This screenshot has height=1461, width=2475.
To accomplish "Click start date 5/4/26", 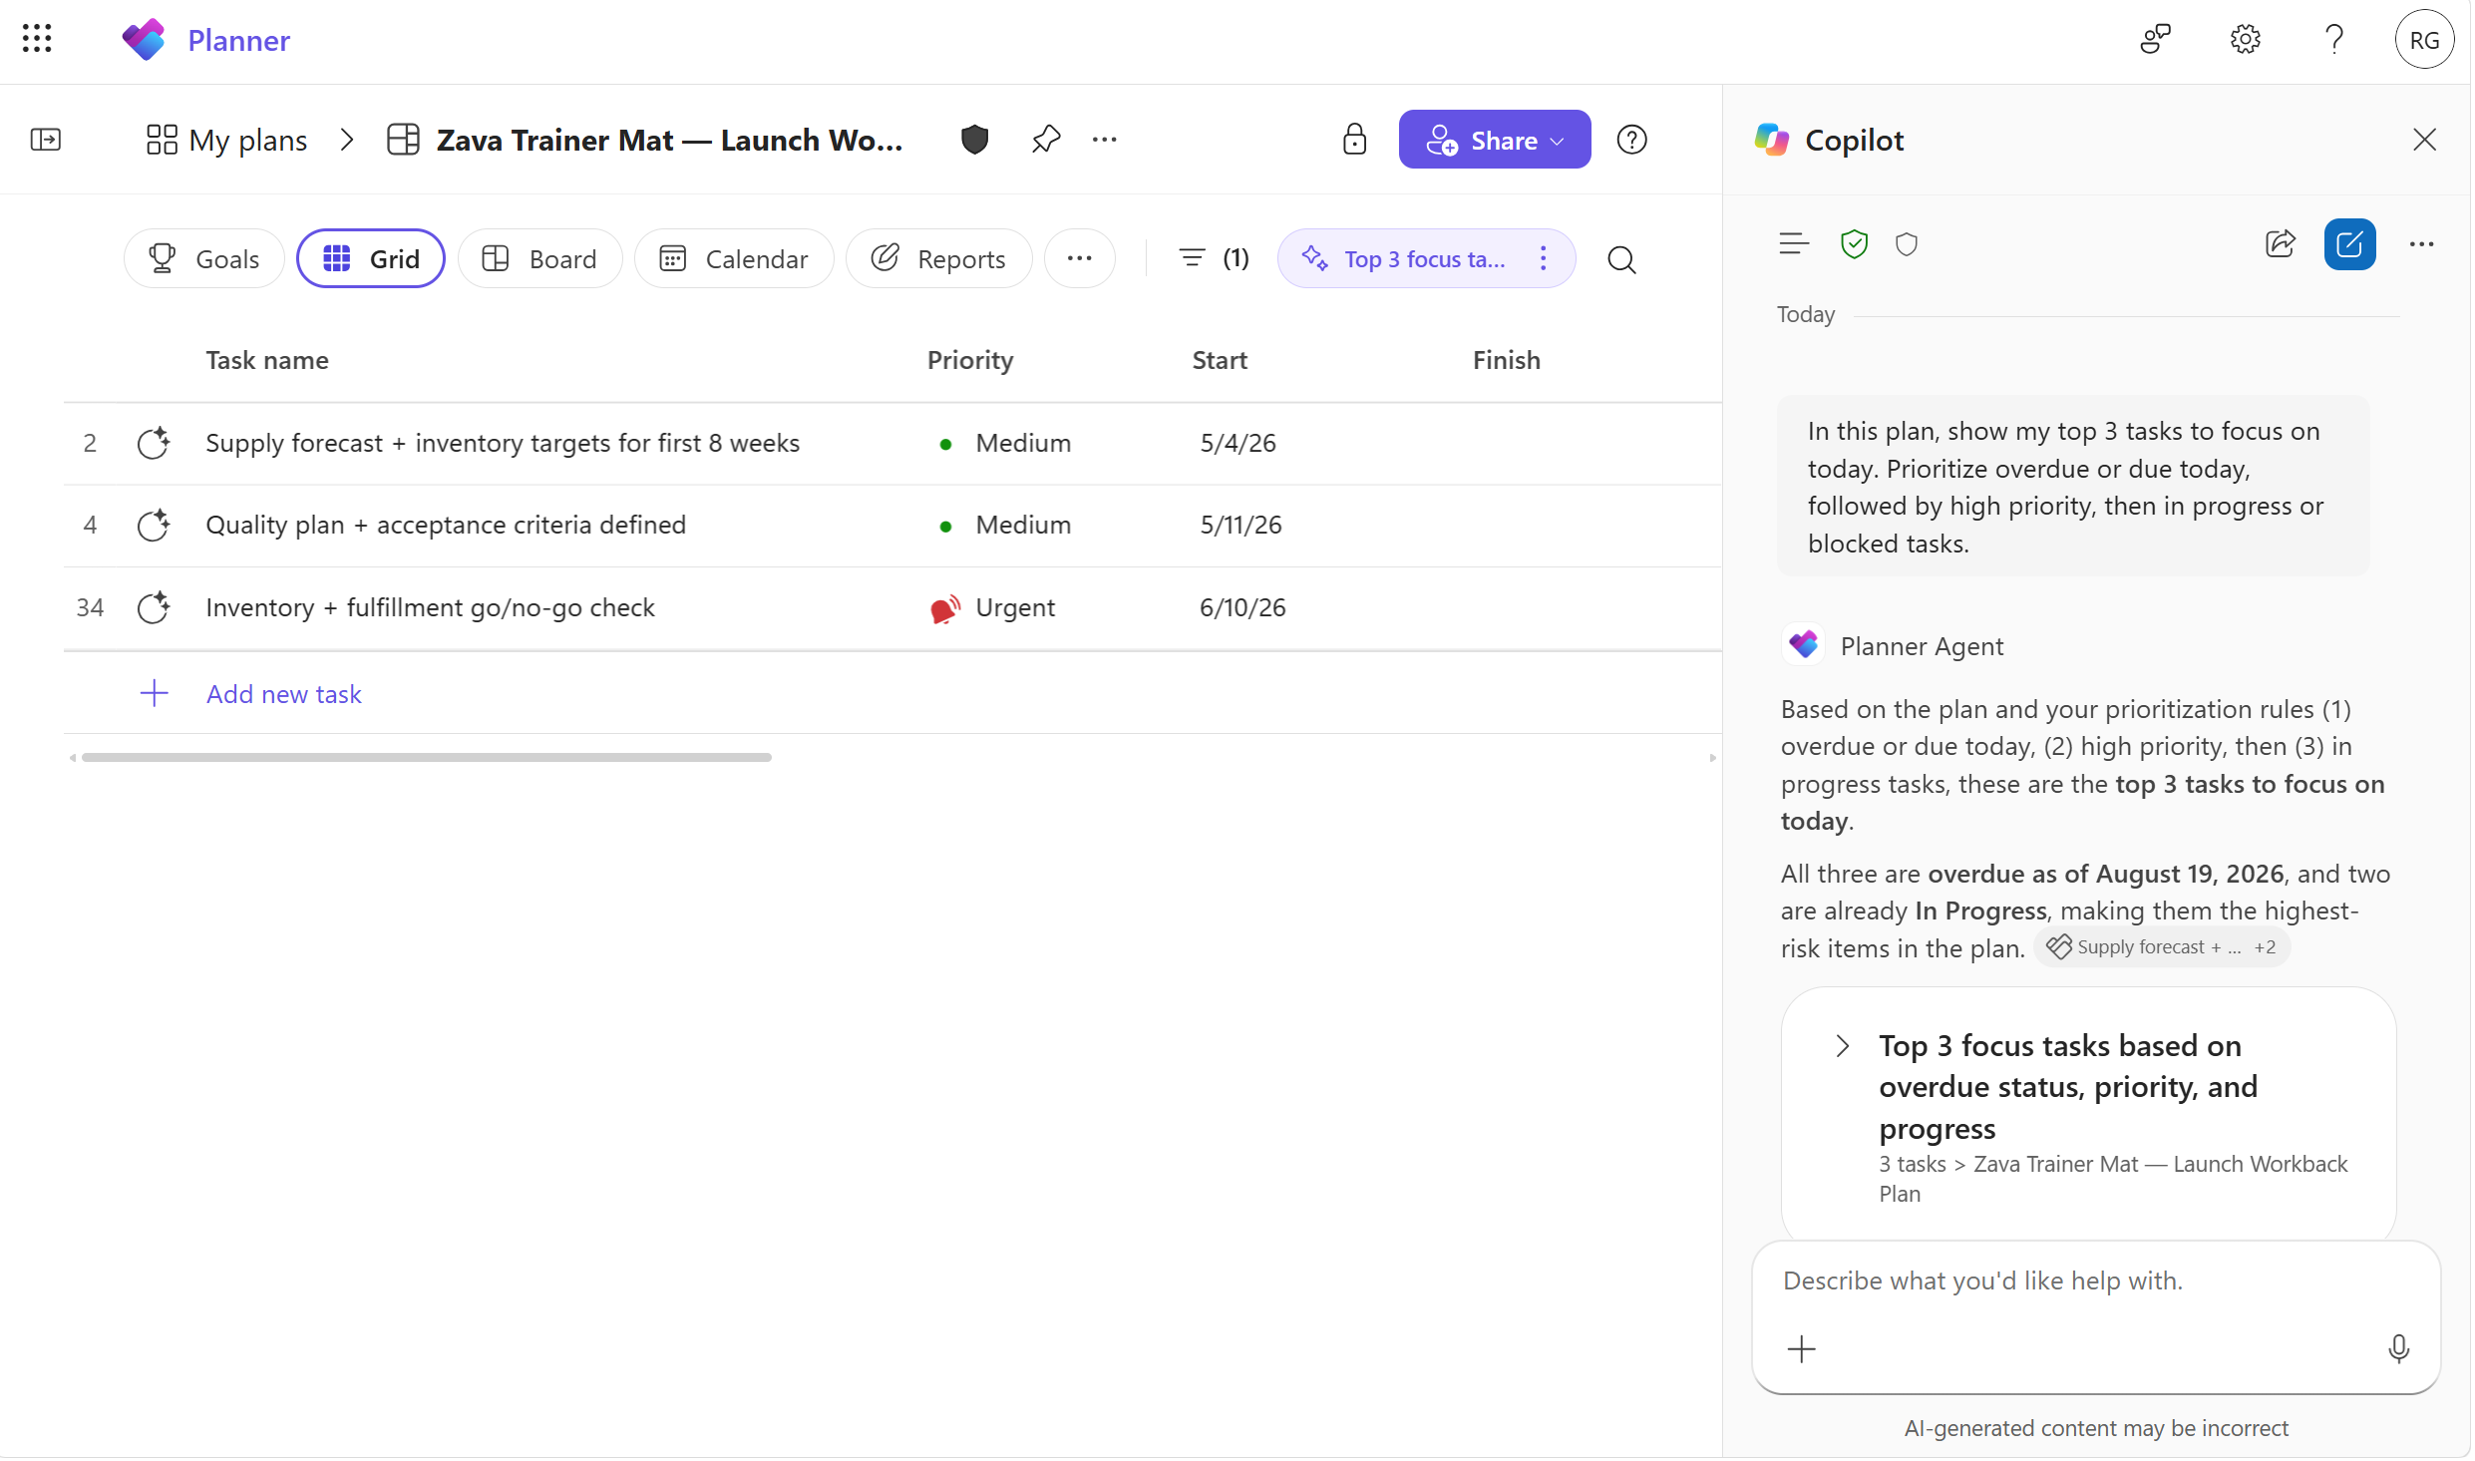I will (x=1237, y=444).
